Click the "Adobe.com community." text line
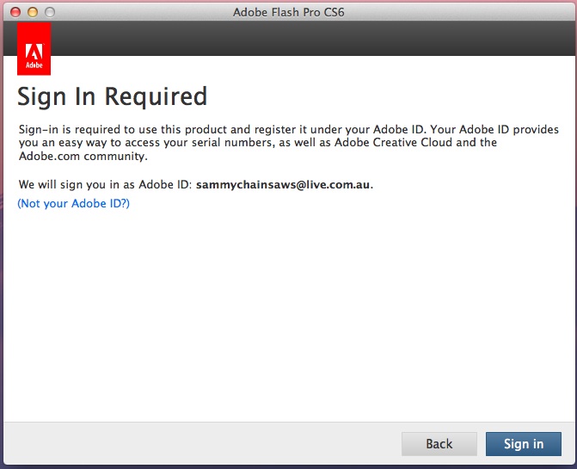Viewport: 577px width, 469px height. pyautogui.click(x=83, y=156)
